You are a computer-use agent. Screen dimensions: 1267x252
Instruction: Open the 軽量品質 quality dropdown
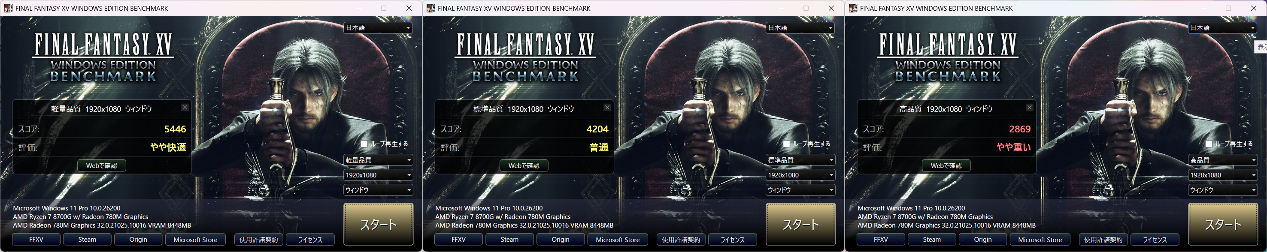pyautogui.click(x=378, y=160)
